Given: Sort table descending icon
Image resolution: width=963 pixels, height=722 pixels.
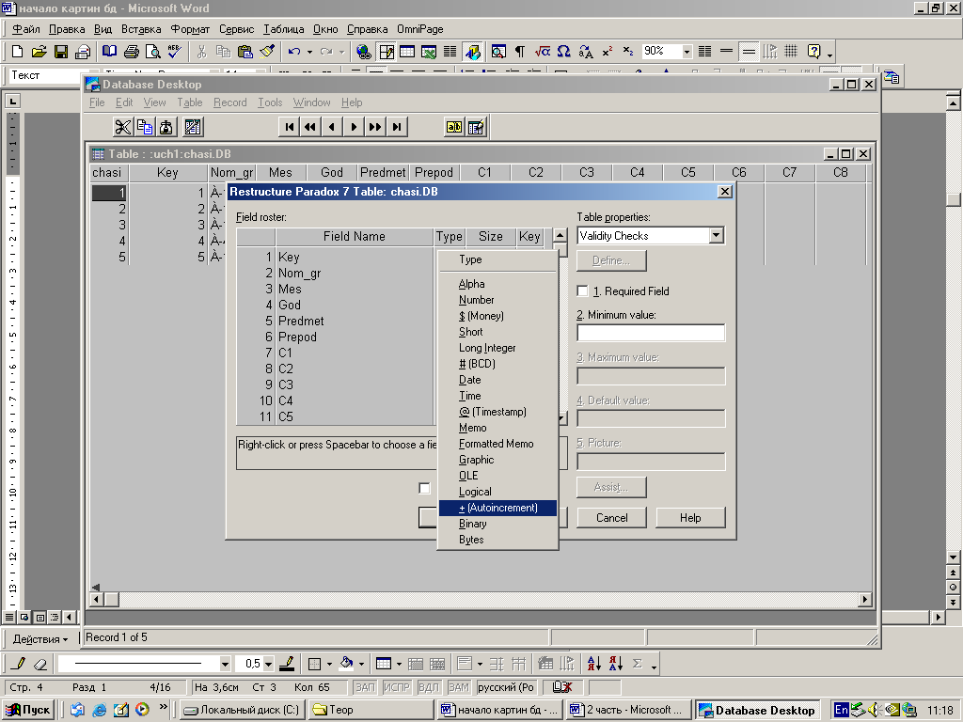Looking at the screenshot, I should point(616,664).
